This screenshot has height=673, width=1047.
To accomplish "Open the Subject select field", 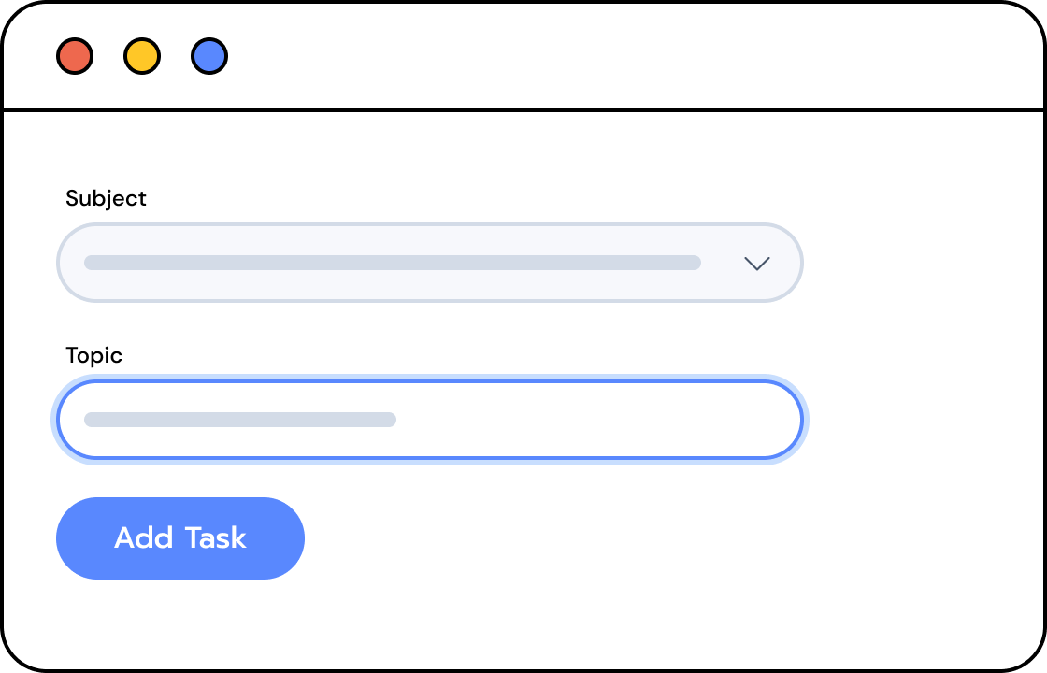I will 430,263.
